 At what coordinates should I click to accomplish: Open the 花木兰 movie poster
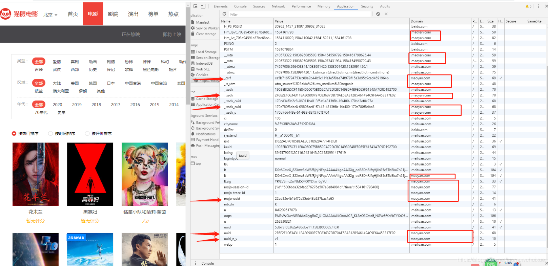tap(36, 174)
